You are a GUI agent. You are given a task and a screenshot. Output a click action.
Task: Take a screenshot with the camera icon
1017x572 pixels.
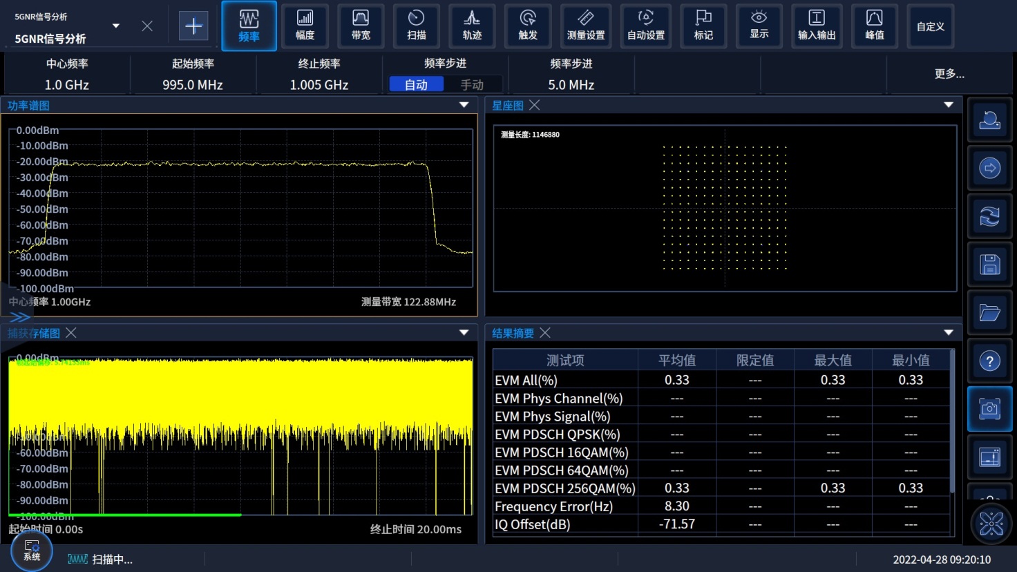click(x=989, y=409)
